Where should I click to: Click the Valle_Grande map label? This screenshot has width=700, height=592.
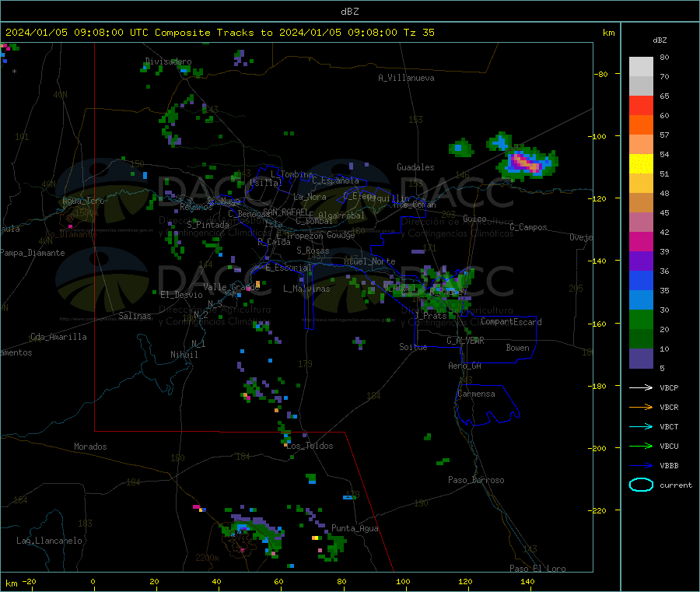point(231,287)
